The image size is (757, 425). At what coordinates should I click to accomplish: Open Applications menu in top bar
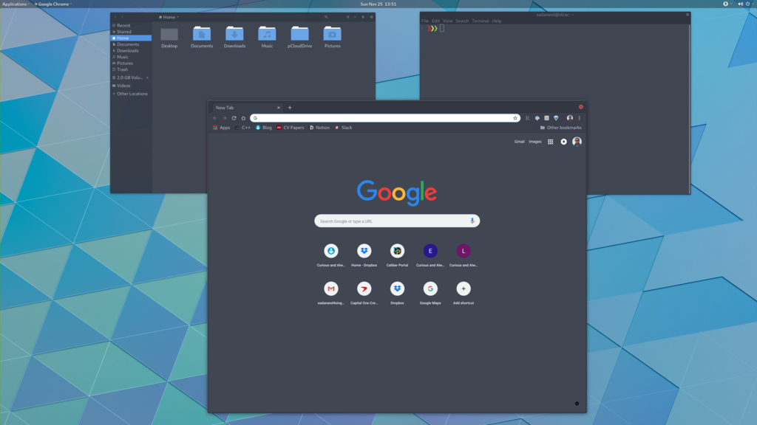[x=16, y=4]
